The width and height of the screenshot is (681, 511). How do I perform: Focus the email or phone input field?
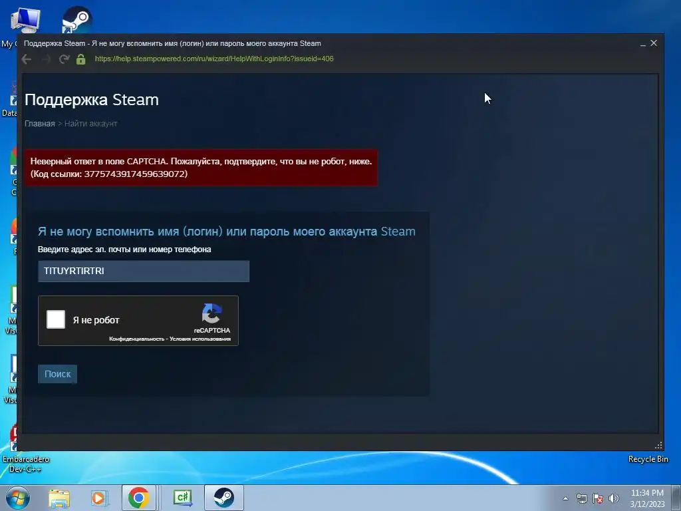pos(144,271)
